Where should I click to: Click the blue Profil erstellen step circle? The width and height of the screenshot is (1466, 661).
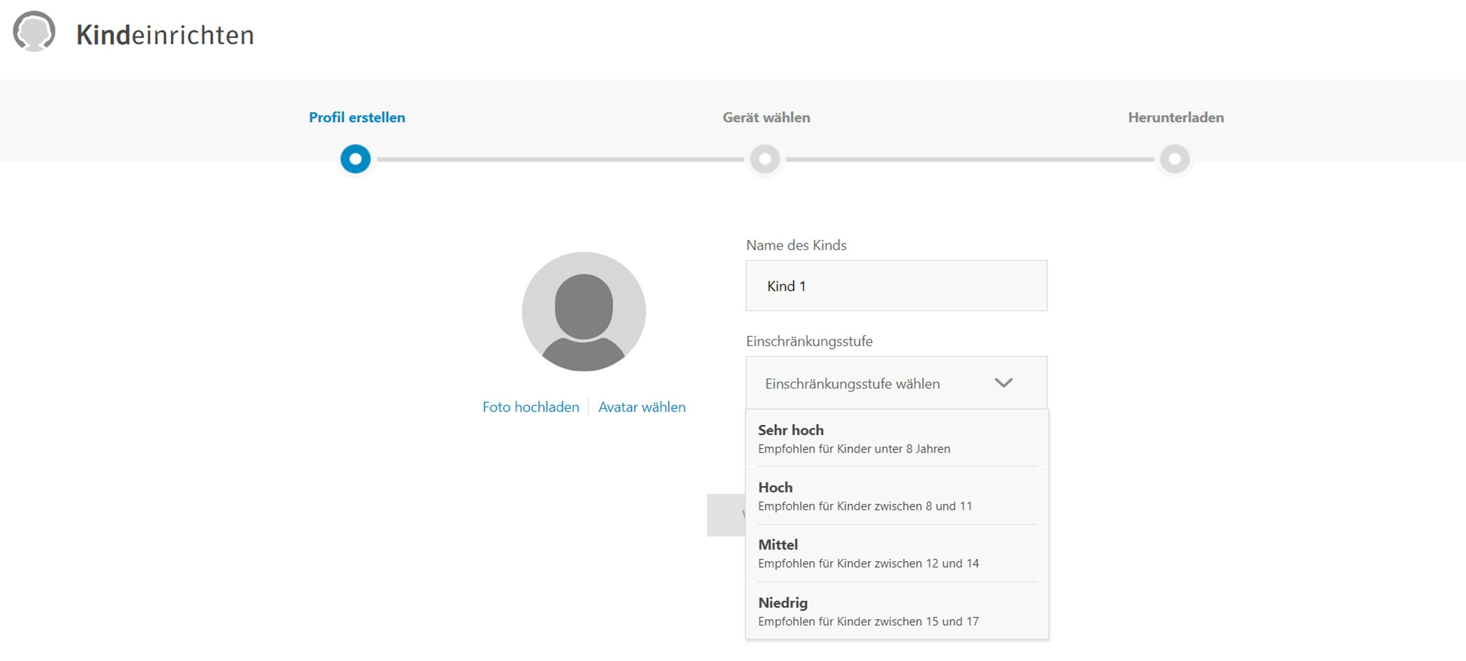tap(355, 159)
